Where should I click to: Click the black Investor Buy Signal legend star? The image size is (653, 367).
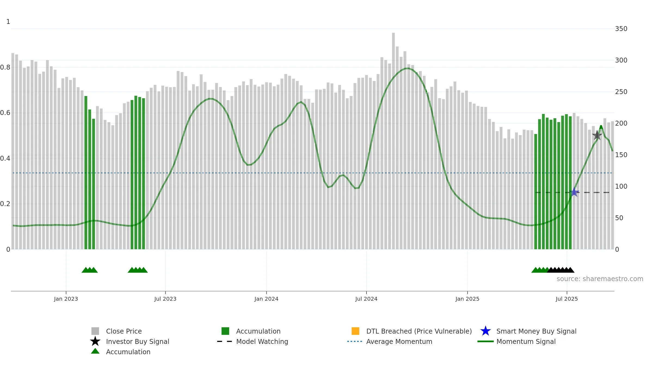95,341
